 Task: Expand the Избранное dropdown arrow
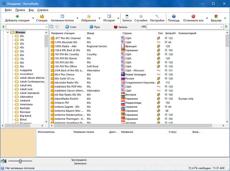tap(99, 19)
